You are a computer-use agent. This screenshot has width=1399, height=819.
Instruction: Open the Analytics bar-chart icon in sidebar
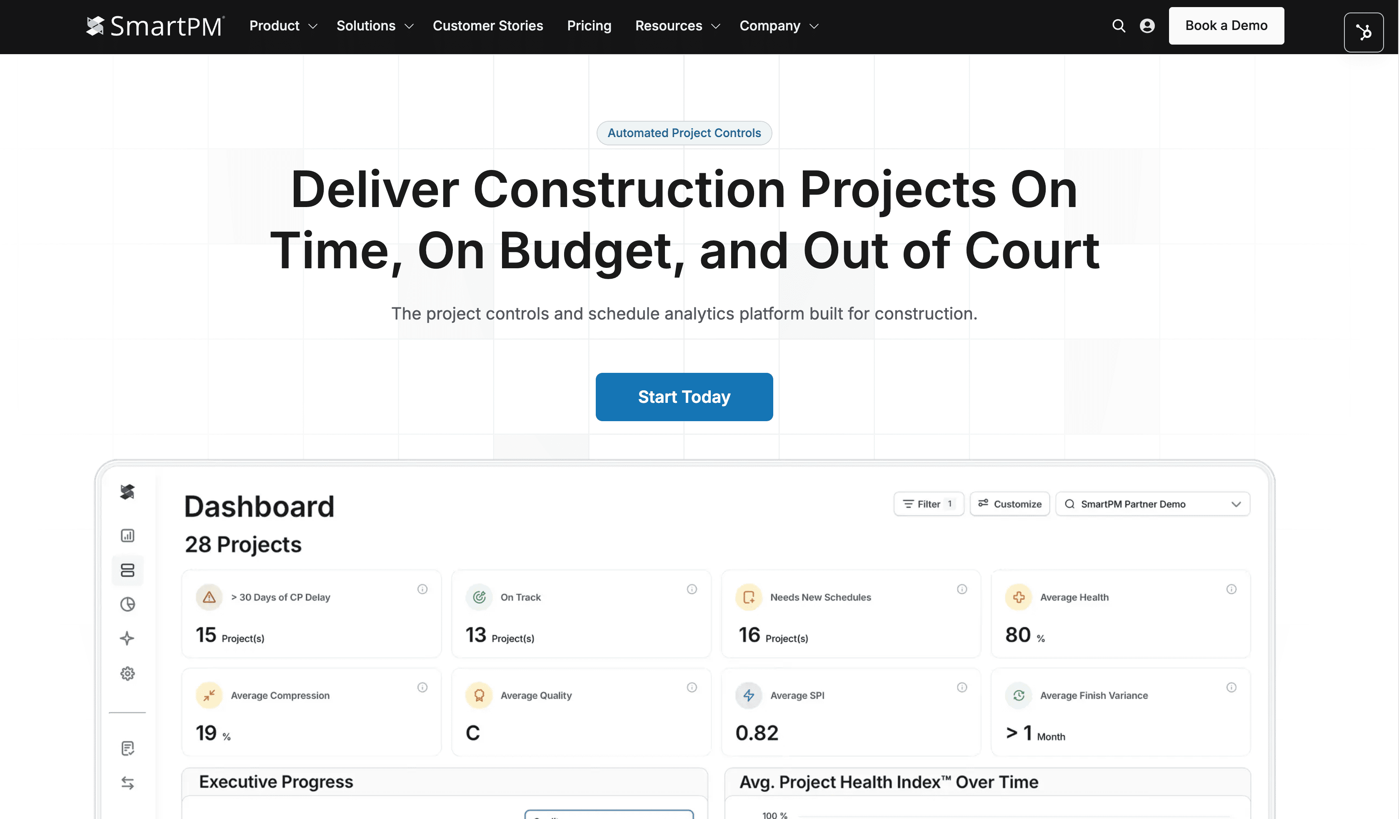coord(127,535)
